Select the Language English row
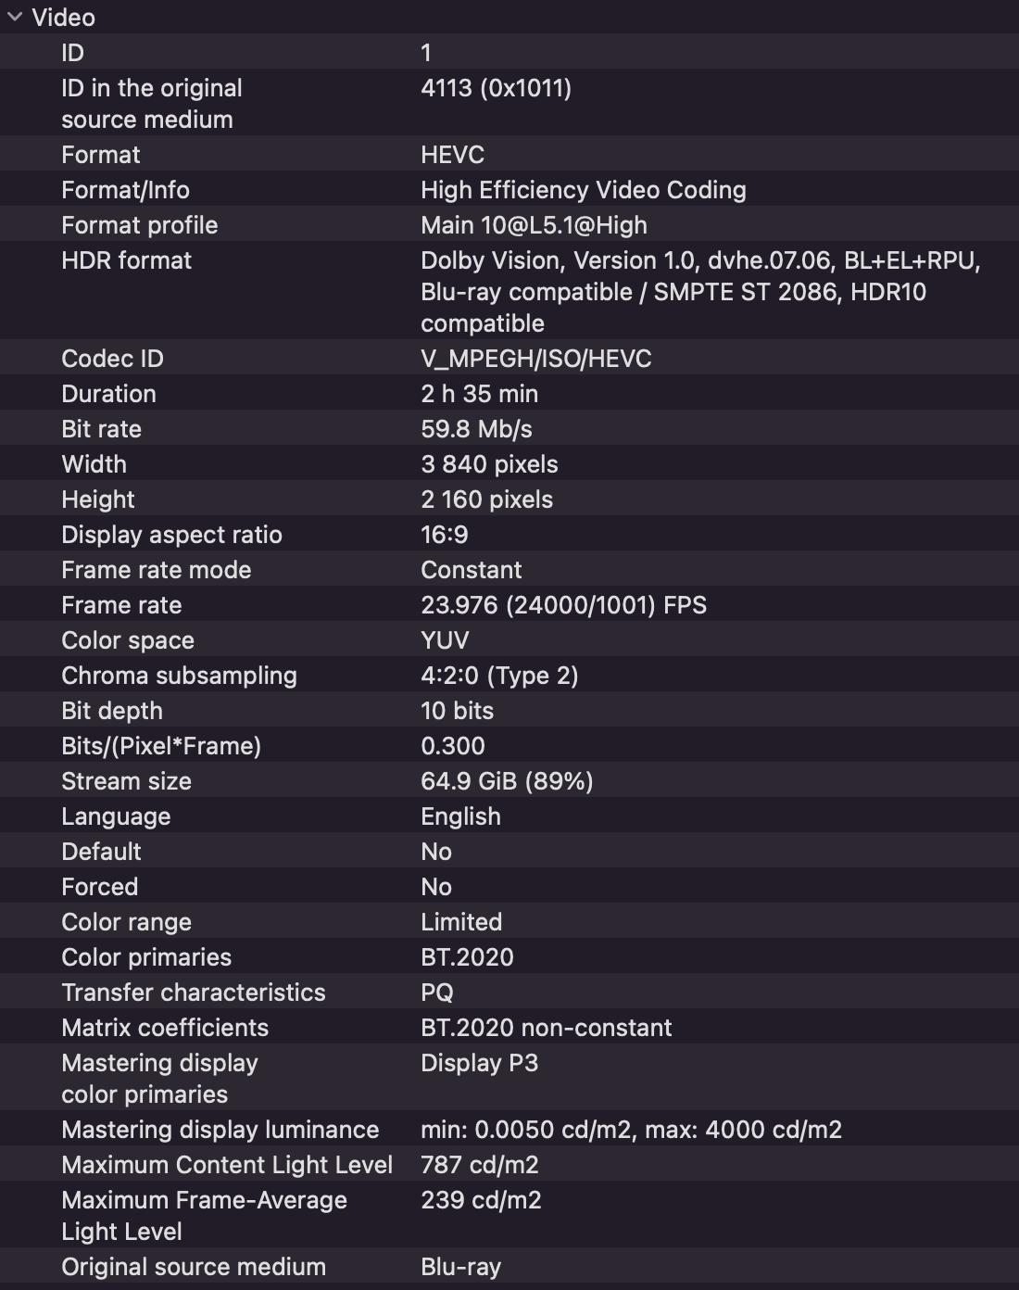This screenshot has height=1290, width=1019. coord(509,816)
